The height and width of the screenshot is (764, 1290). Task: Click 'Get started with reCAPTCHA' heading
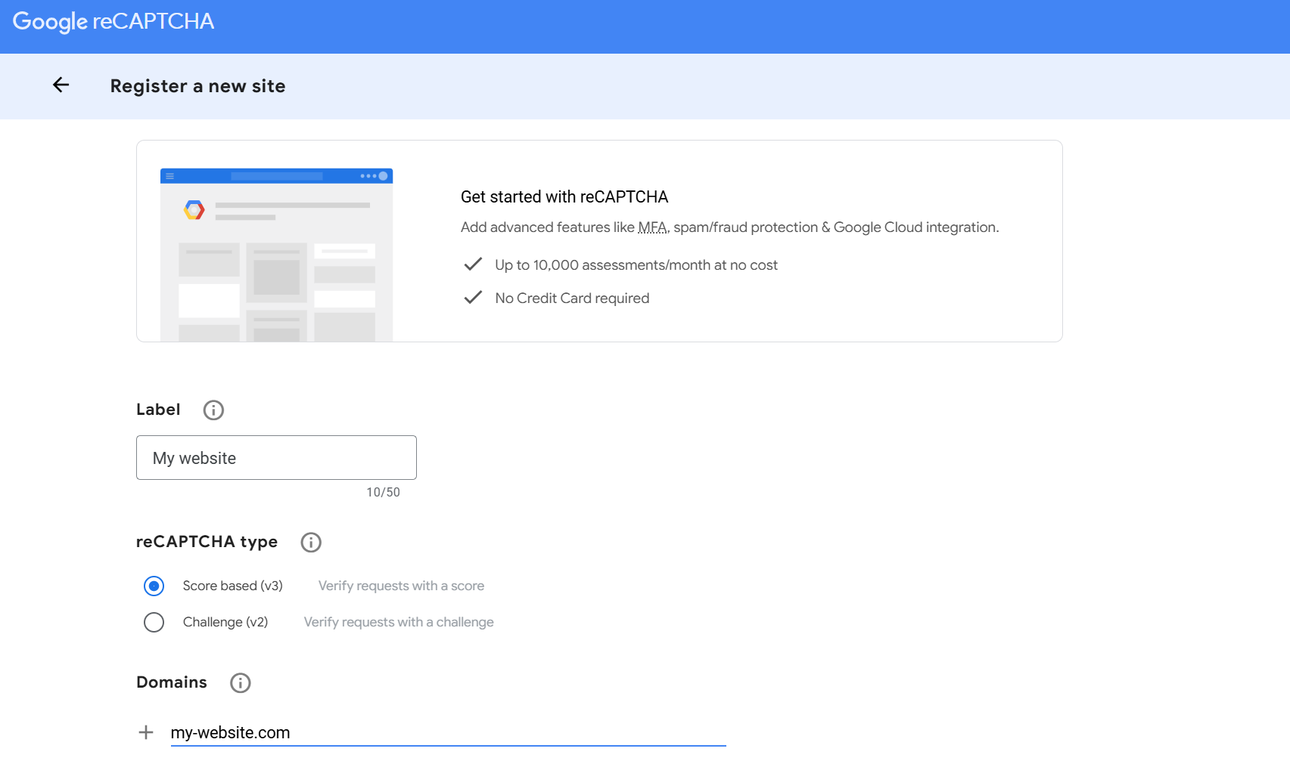click(x=564, y=196)
